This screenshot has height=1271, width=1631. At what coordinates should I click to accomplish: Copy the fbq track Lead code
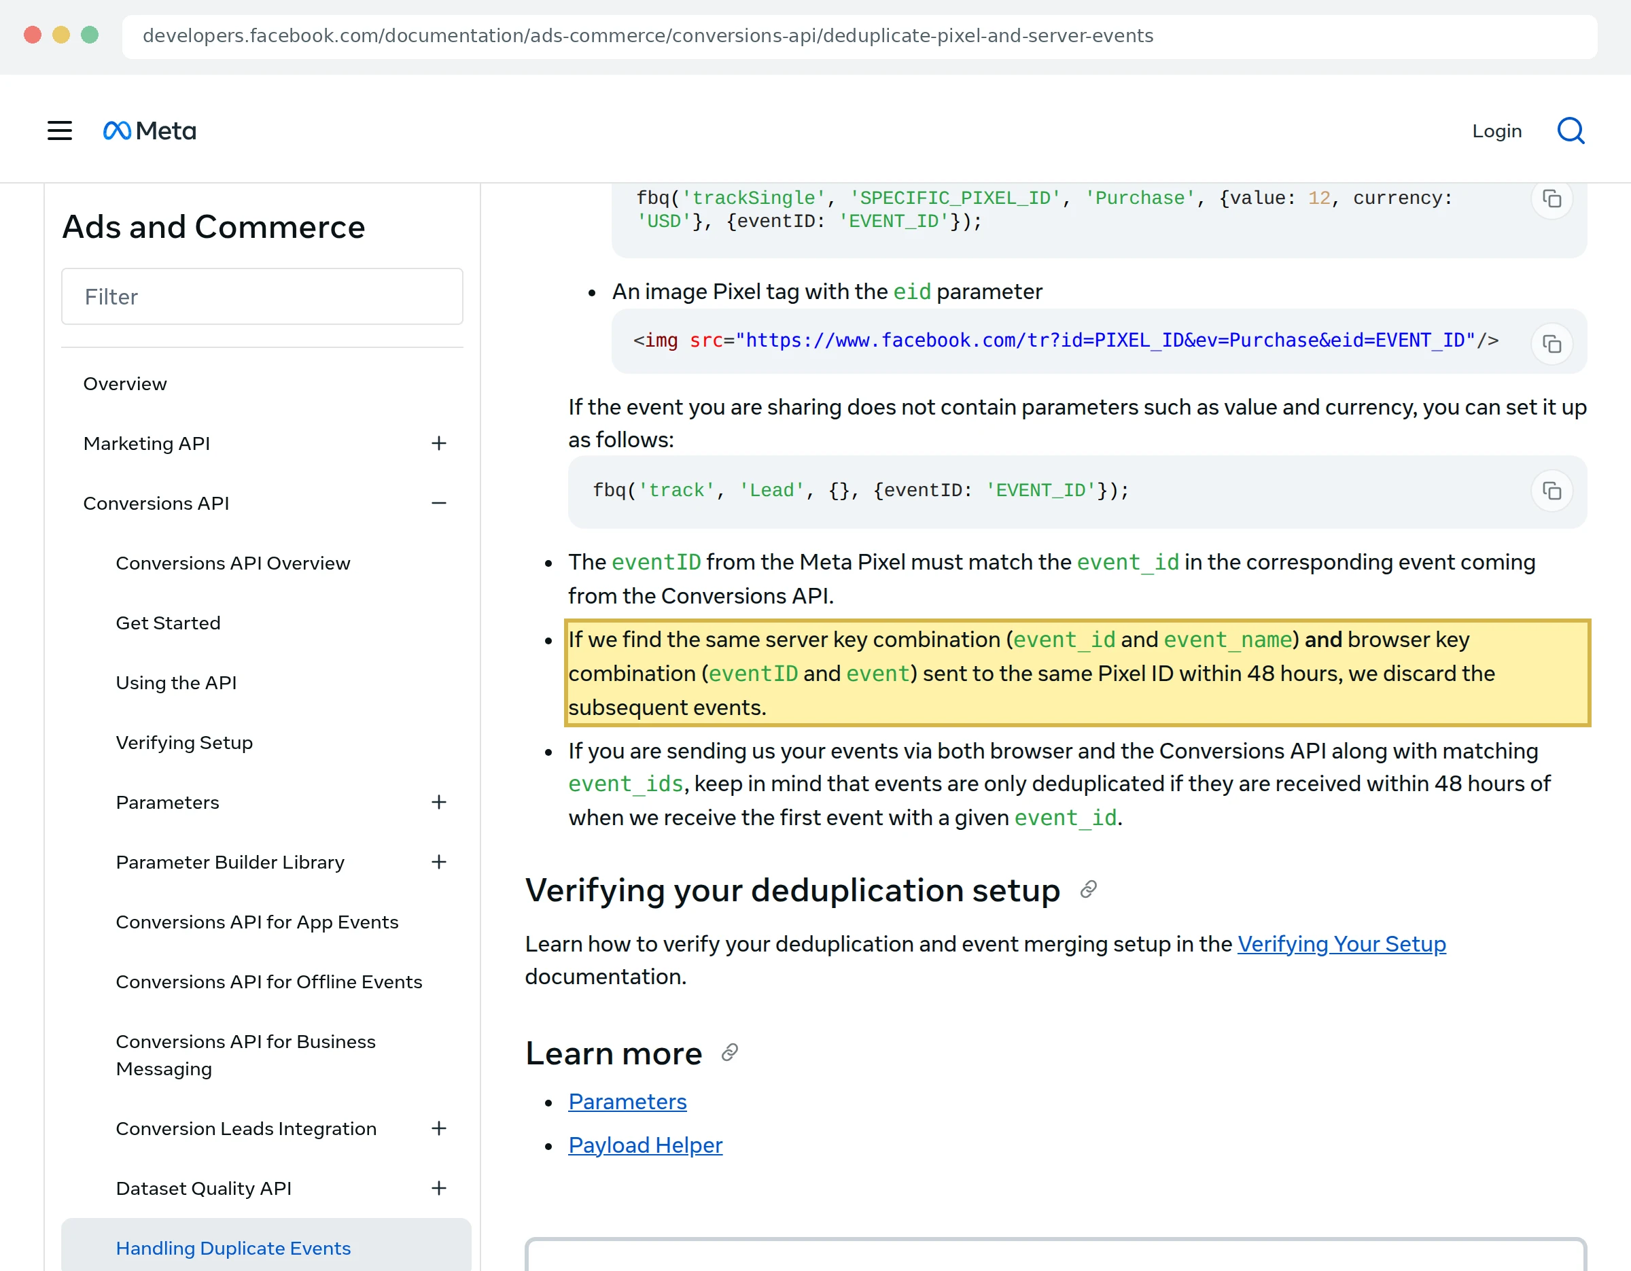(1552, 491)
